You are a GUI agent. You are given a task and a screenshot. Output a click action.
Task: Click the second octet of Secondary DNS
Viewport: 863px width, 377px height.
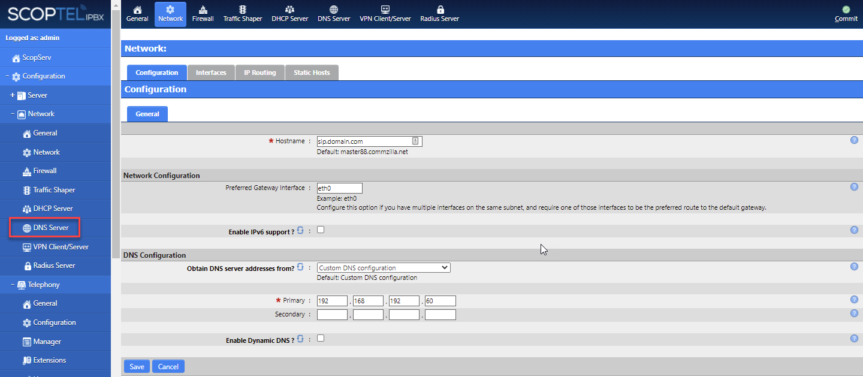[x=369, y=315]
